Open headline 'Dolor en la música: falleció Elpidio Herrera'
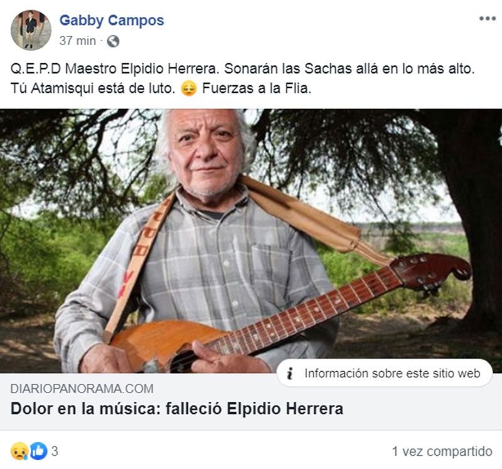The height and width of the screenshot is (469, 502). [177, 409]
